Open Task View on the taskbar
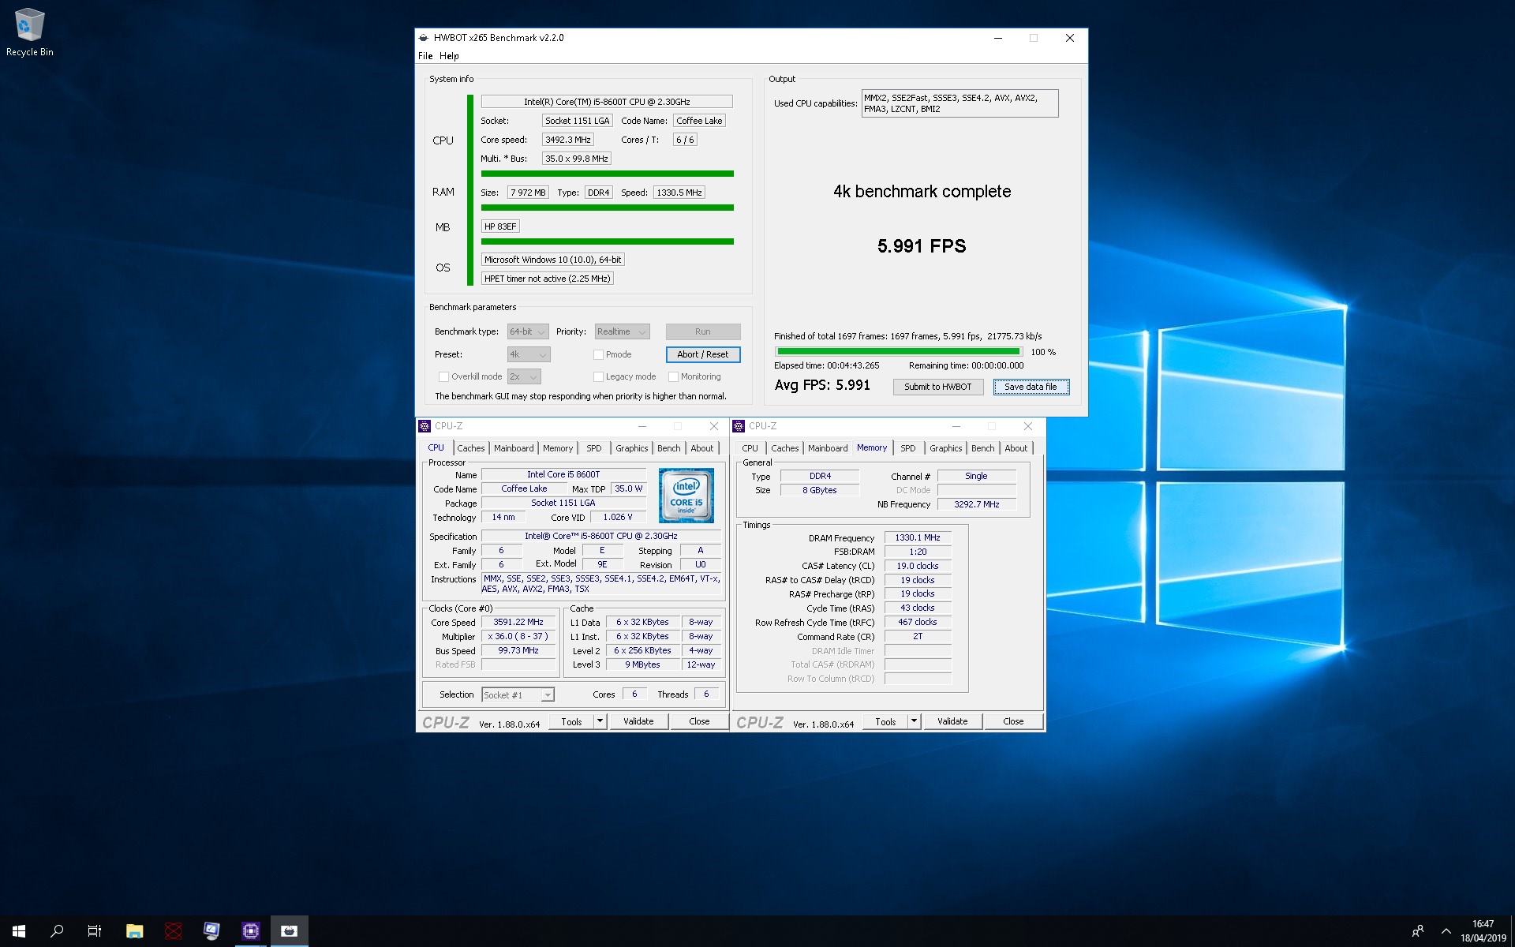 click(95, 931)
